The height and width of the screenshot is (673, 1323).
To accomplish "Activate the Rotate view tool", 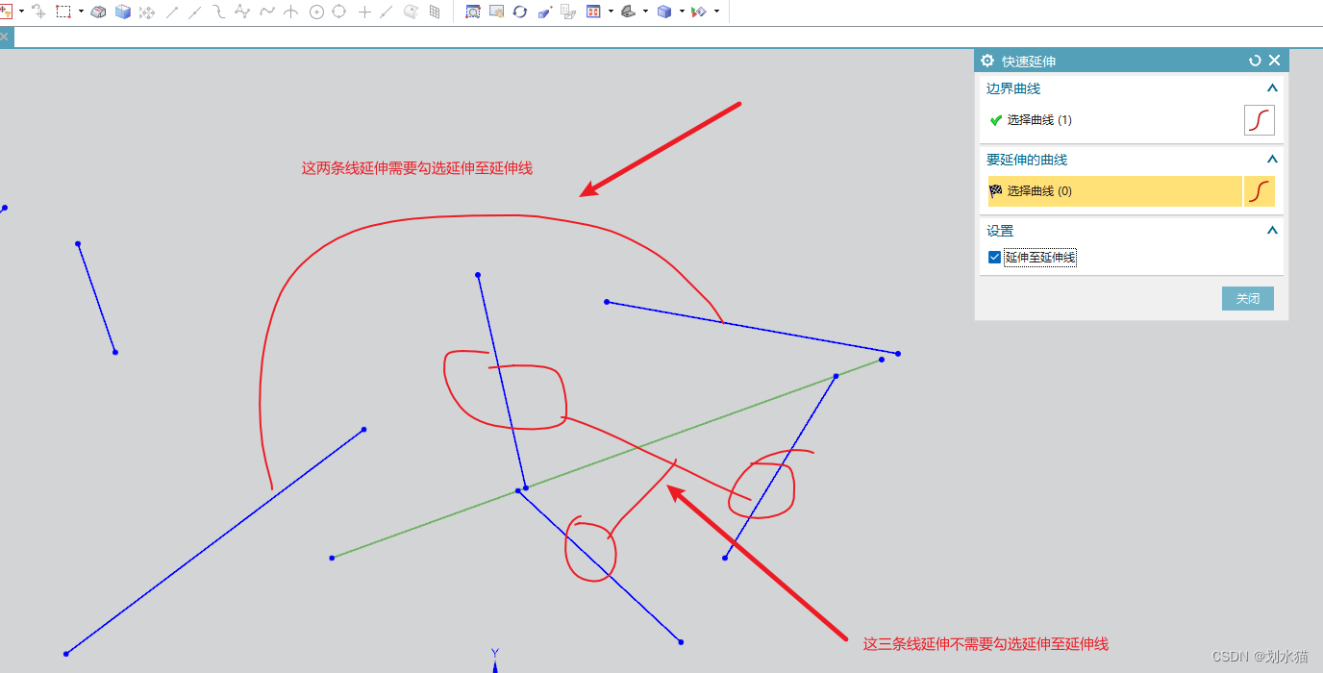I will 520,12.
